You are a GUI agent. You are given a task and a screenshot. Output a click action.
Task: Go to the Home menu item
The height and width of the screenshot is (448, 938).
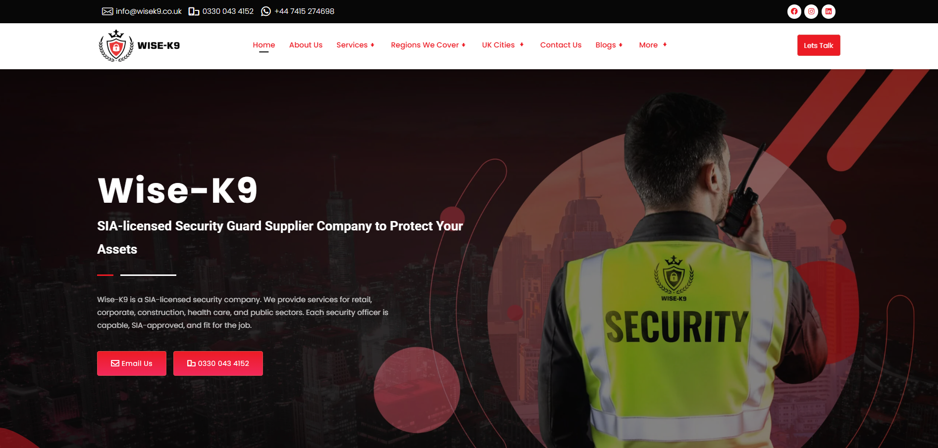(264, 45)
